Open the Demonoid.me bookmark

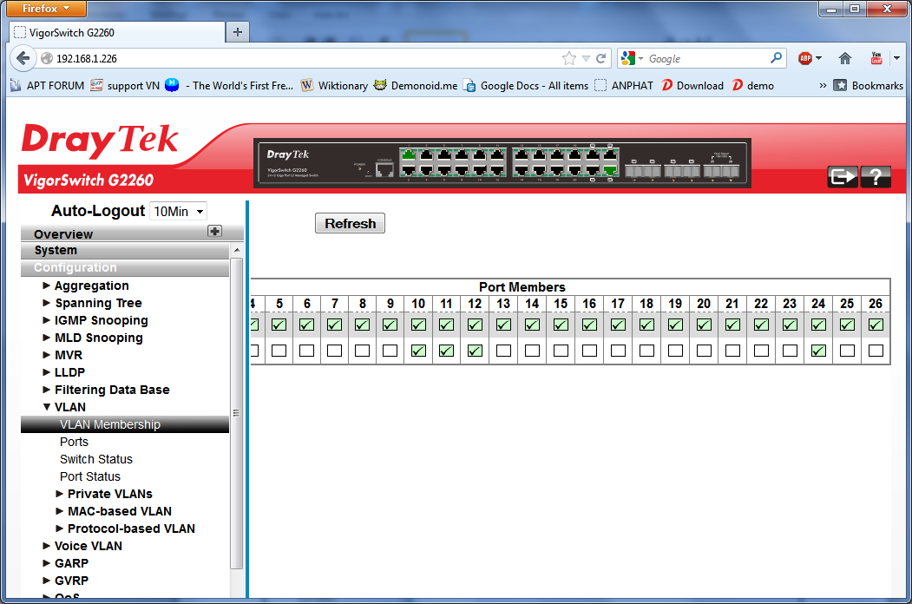click(416, 86)
